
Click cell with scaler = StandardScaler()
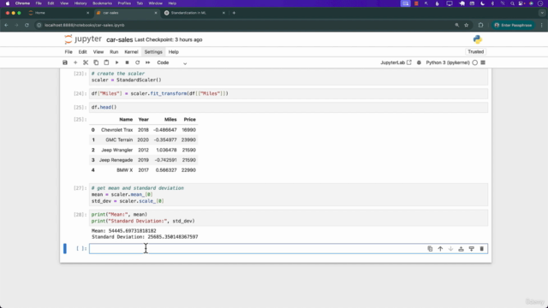(x=289, y=77)
